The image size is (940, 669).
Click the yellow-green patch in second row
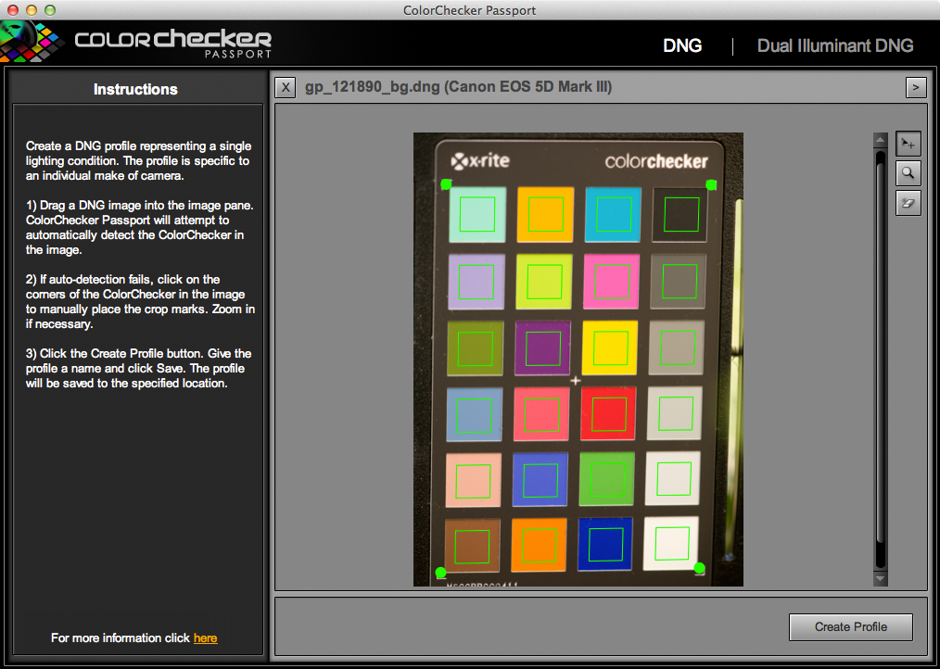click(544, 282)
